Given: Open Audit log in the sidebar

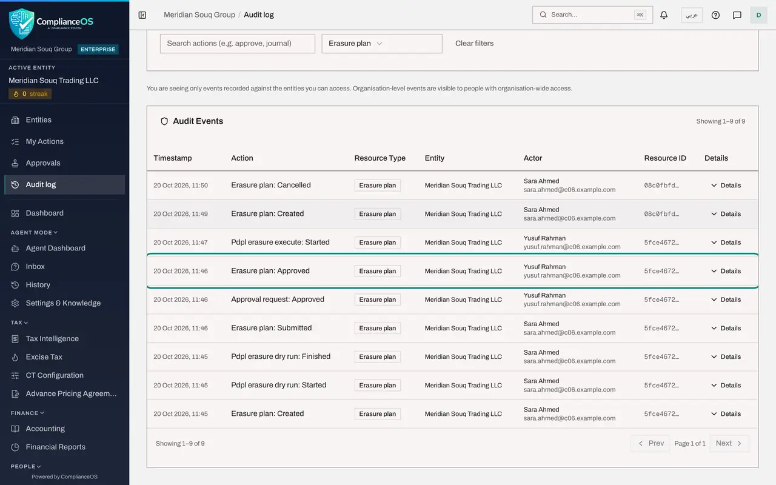Looking at the screenshot, I should click(x=64, y=185).
